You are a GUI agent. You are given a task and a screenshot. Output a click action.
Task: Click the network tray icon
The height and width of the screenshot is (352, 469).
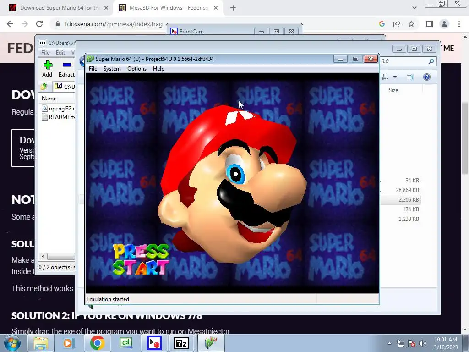point(400,343)
